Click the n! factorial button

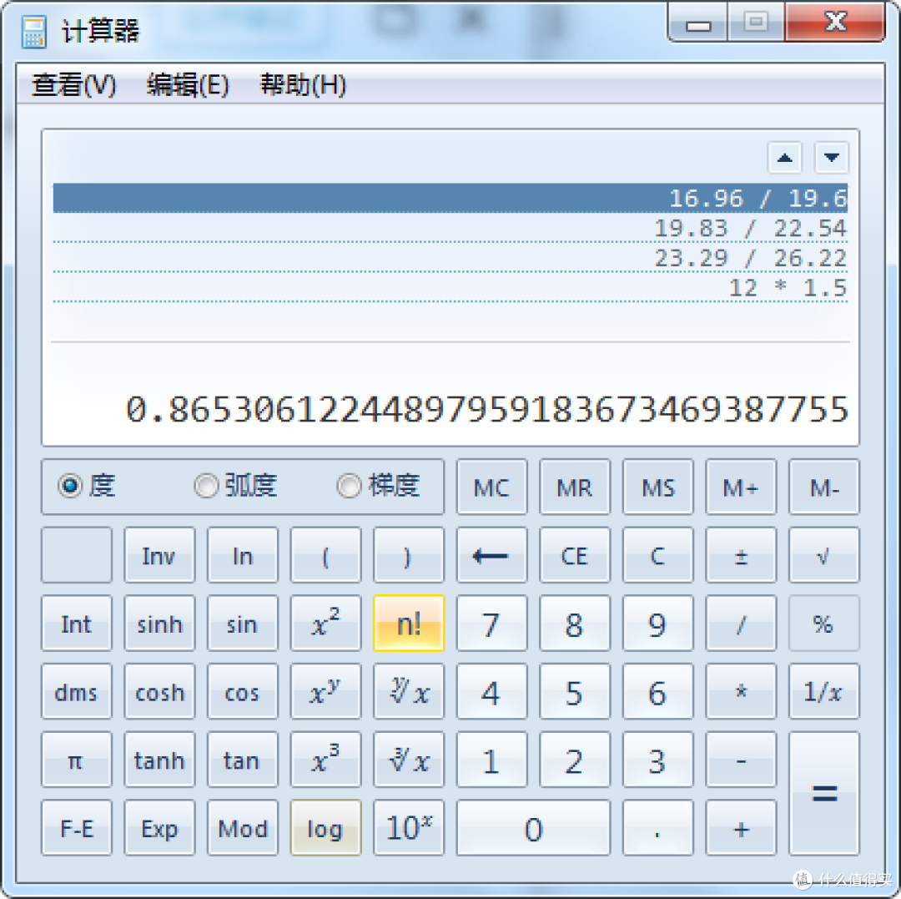click(x=409, y=623)
